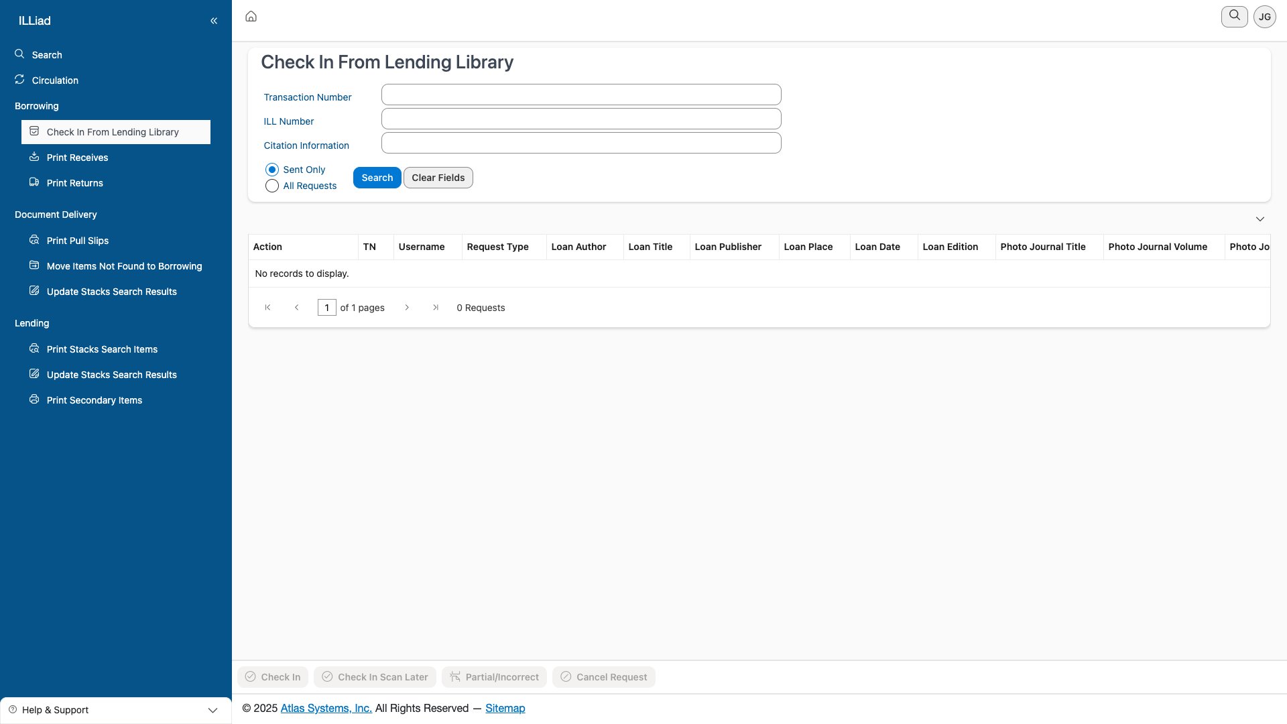1287x724 pixels.
Task: Focus the Citation Information field
Action: (x=581, y=143)
